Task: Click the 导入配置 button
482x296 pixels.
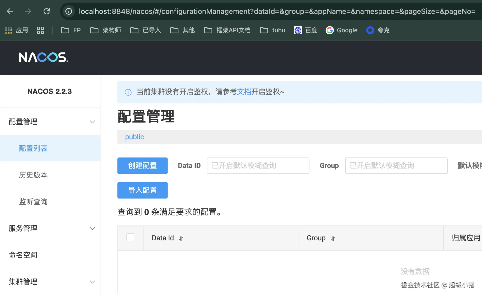Action: (x=143, y=190)
